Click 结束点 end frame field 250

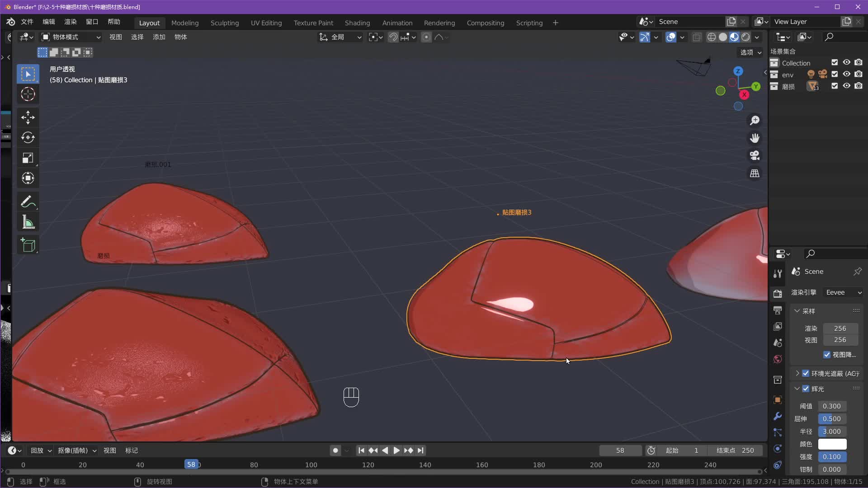pos(735,450)
